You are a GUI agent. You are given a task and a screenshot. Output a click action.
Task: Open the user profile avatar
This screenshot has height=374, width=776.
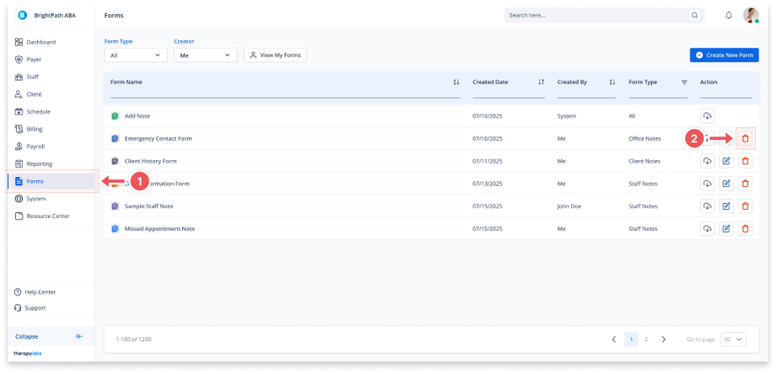point(751,15)
